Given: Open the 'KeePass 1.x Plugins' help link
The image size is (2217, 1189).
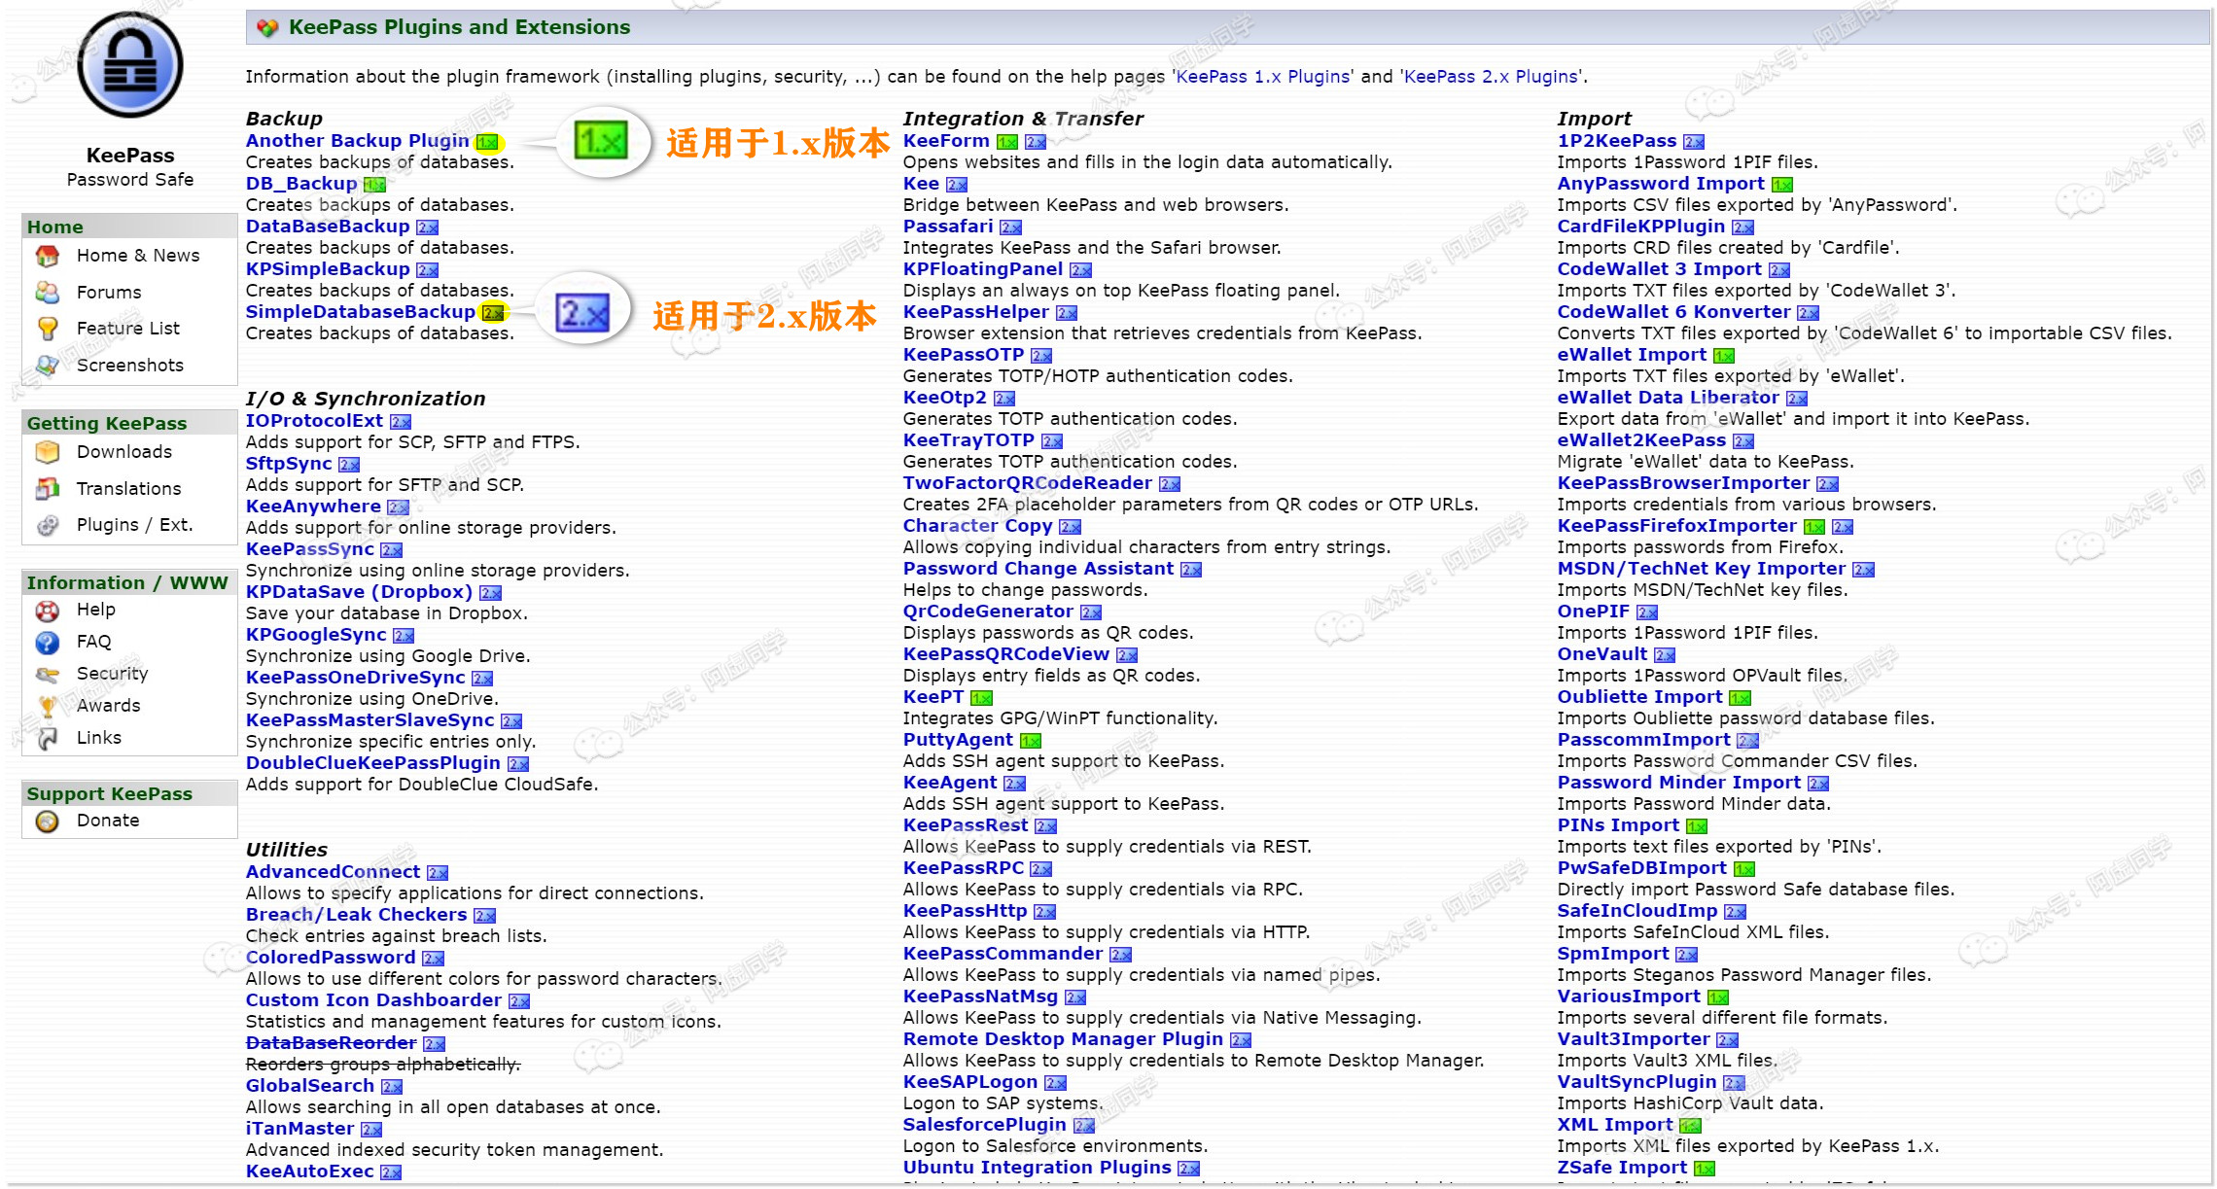Looking at the screenshot, I should click(x=1262, y=77).
